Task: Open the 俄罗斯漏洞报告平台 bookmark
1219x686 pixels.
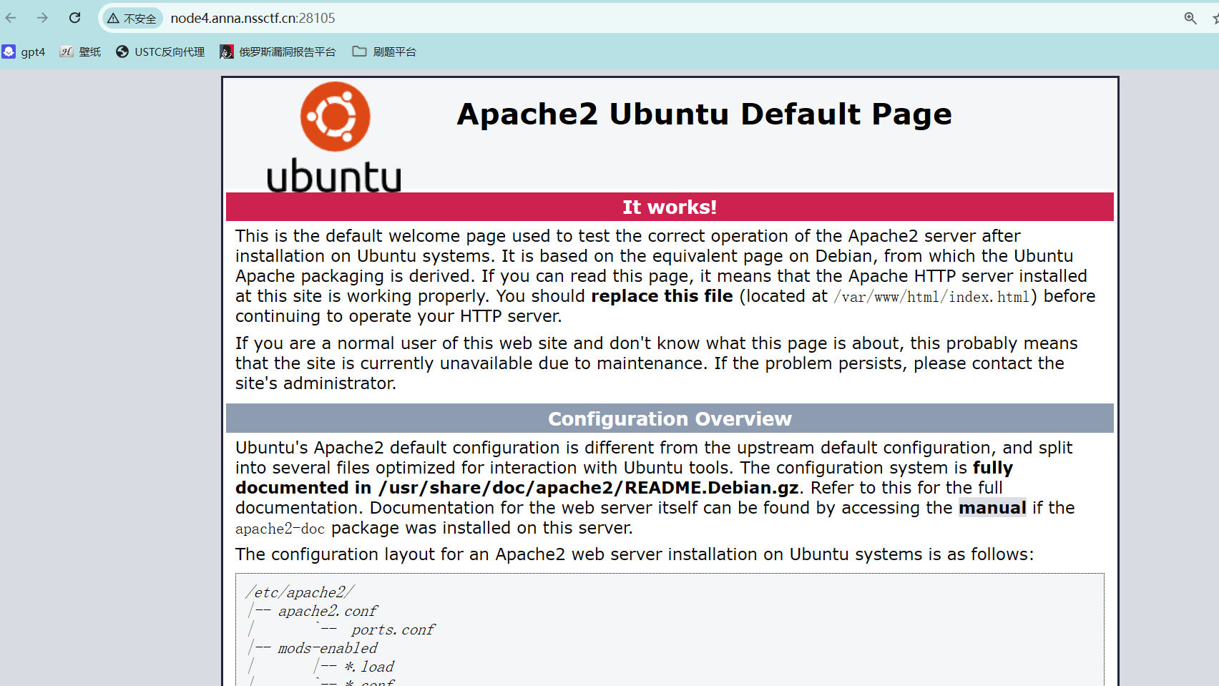Action: (x=278, y=52)
